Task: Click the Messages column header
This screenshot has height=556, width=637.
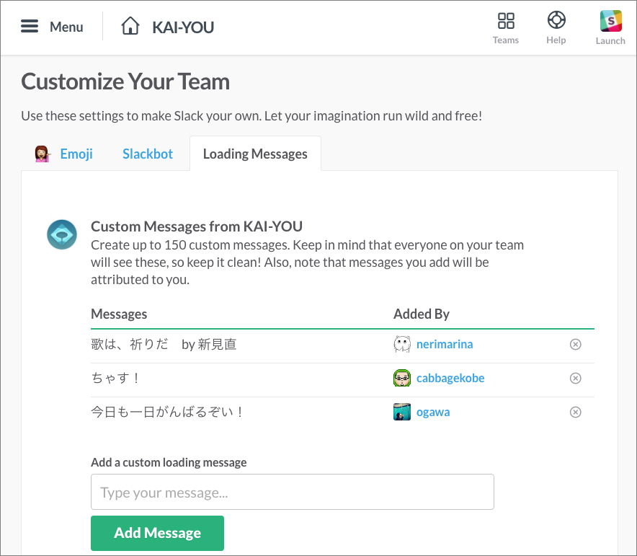Action: (119, 314)
